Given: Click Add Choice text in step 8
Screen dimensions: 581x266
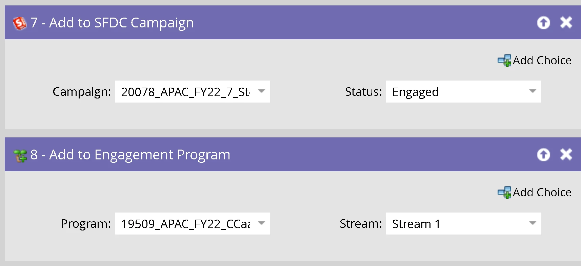Looking at the screenshot, I should pyautogui.click(x=542, y=193).
